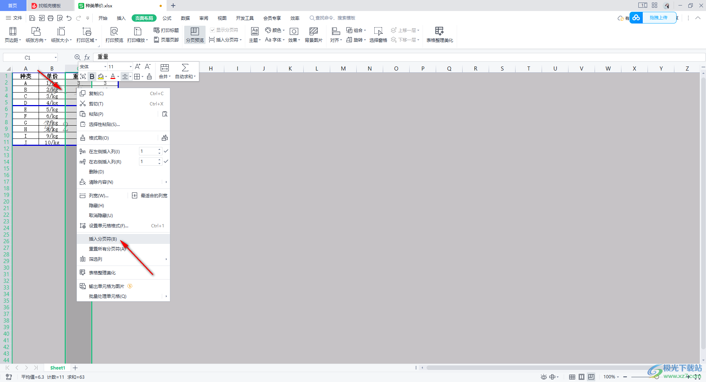Choose 重置所有分页符(A) menu entry
The height and width of the screenshot is (382, 706).
[x=123, y=249]
